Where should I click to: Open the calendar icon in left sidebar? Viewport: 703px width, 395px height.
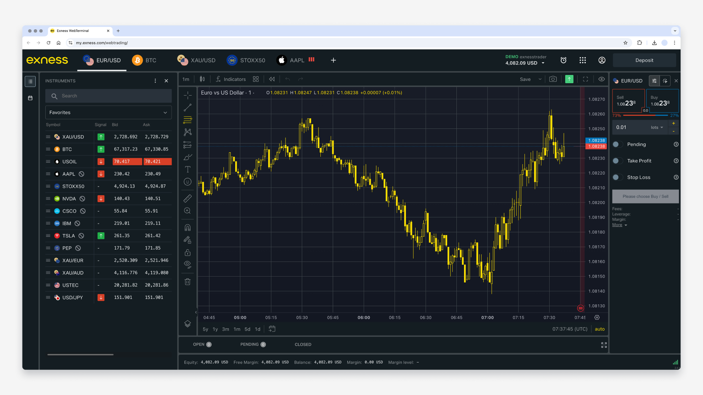pyautogui.click(x=30, y=98)
